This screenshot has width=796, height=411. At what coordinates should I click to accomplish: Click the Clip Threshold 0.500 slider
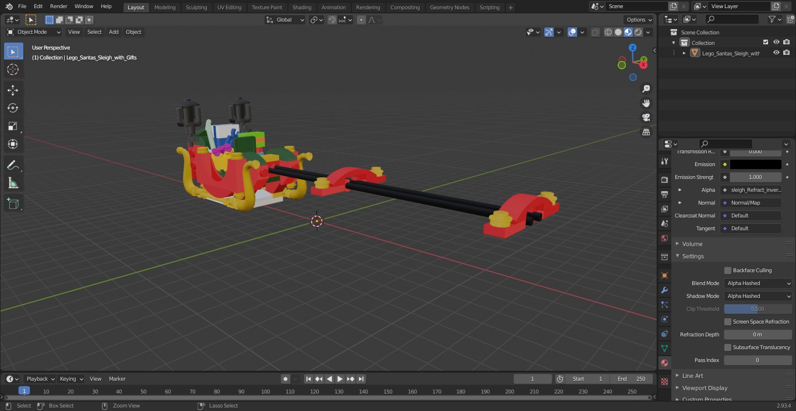(758, 309)
